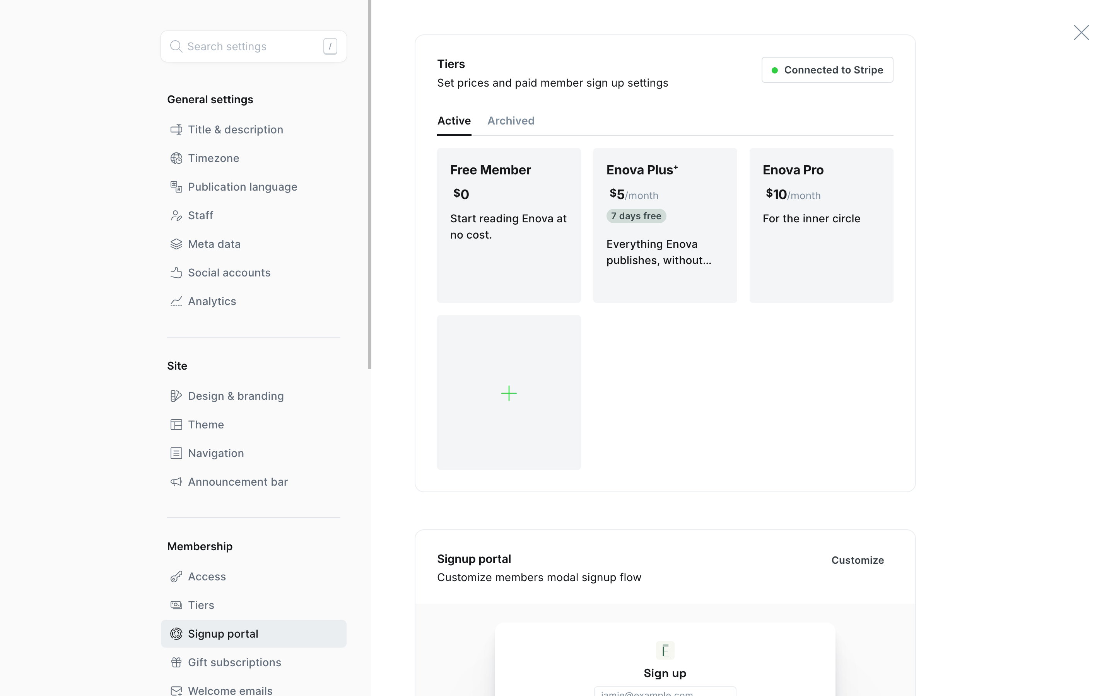Click the Theme layout icon
The height and width of the screenshot is (696, 1114).
click(176, 425)
